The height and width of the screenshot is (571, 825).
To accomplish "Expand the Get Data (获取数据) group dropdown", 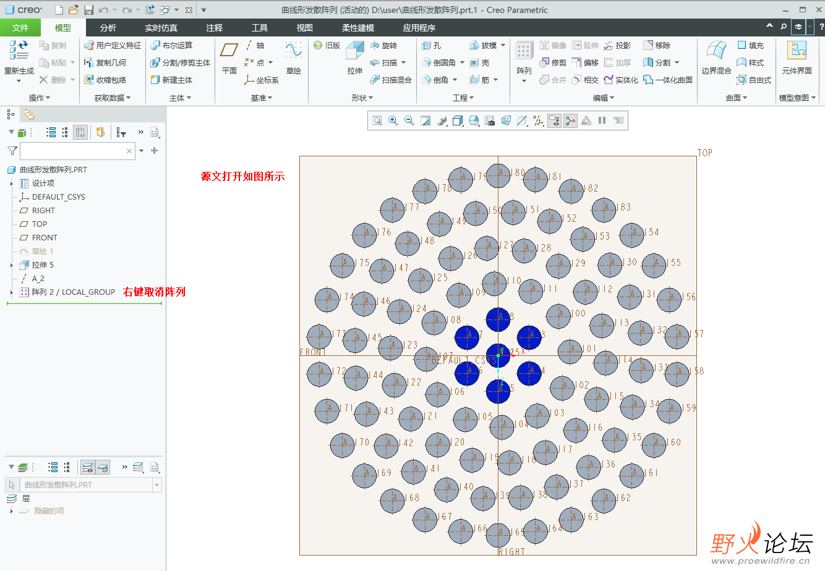I will (x=113, y=98).
